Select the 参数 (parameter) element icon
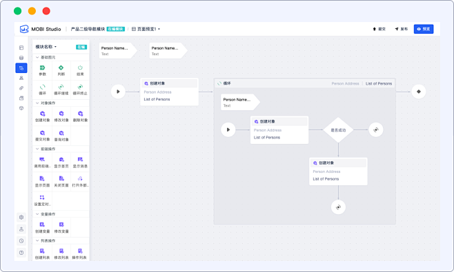This screenshot has width=454, height=272. (x=42, y=67)
